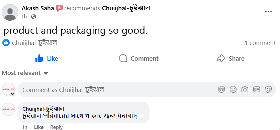Image resolution: width=280 pixels, height=130 pixels.
Task: Reply to the Chuiijhal comment
Action: pos(57,127)
